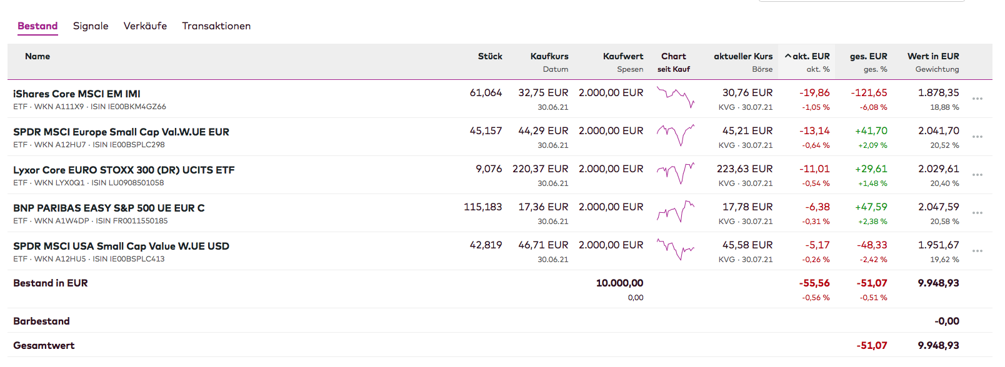Open the Verkäufe tab
This screenshot has width=1005, height=367.
pos(145,26)
